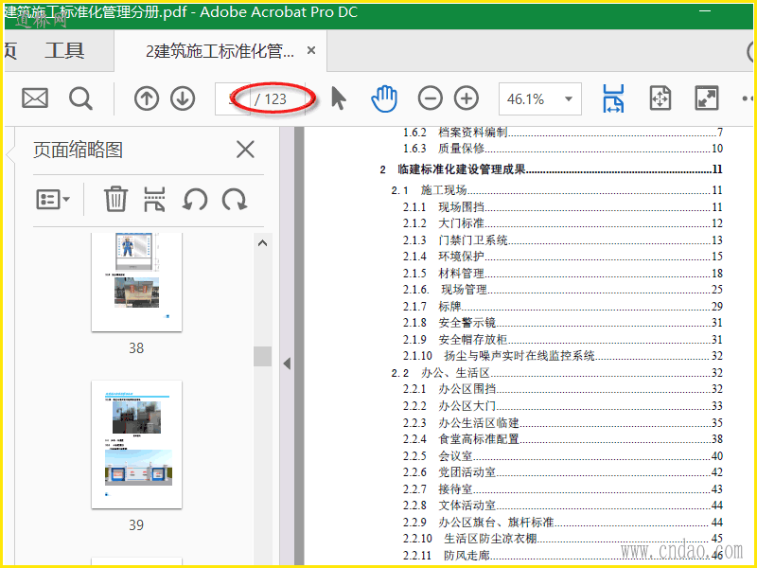Click TOC entry 办公生活区临建
This screenshot has width=757, height=568.
pos(563,422)
